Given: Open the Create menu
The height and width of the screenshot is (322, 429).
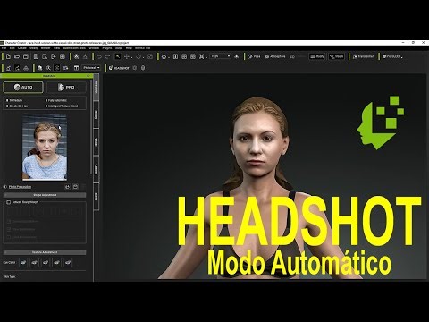Looking at the screenshot, I should pyautogui.click(x=22, y=48).
